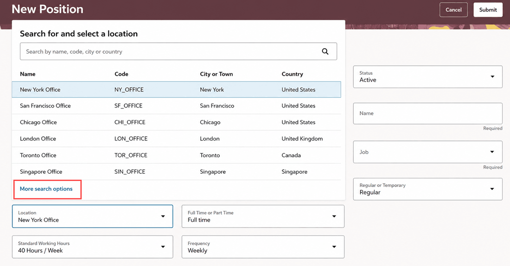The width and height of the screenshot is (510, 266).
Task: Click the London city cell
Action: coord(210,139)
